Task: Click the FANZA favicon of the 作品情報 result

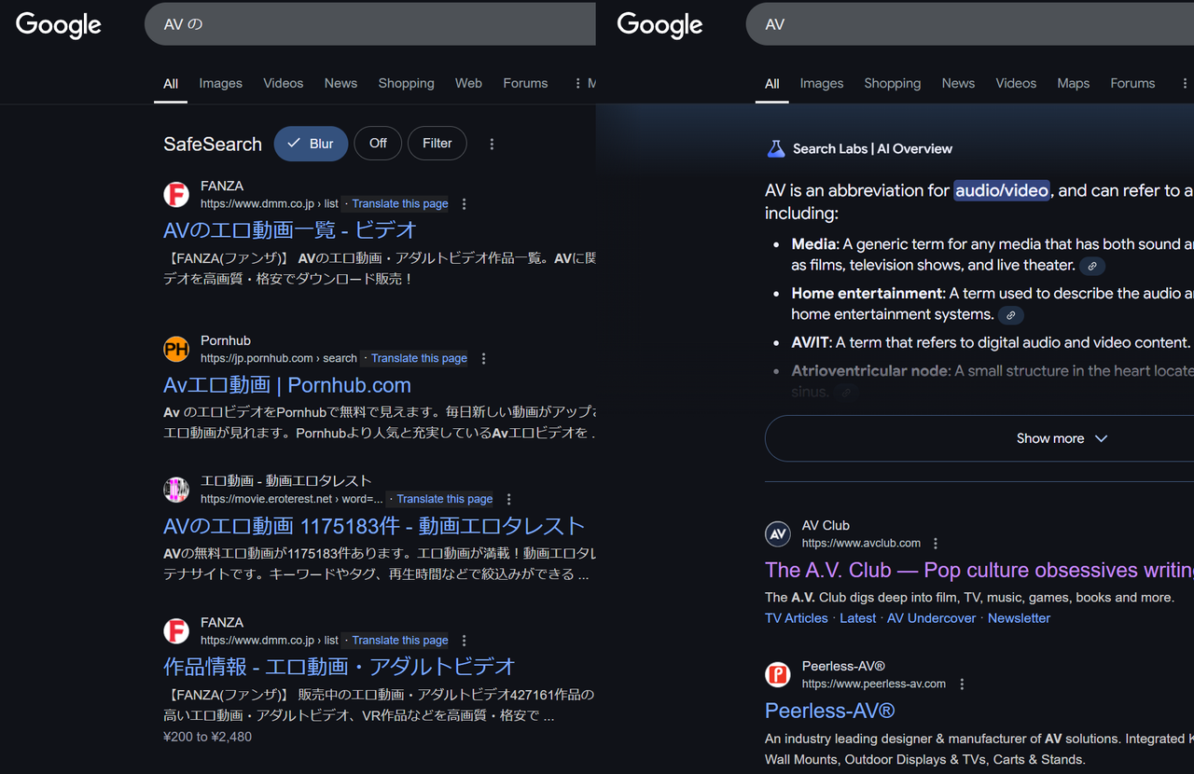Action: point(176,631)
